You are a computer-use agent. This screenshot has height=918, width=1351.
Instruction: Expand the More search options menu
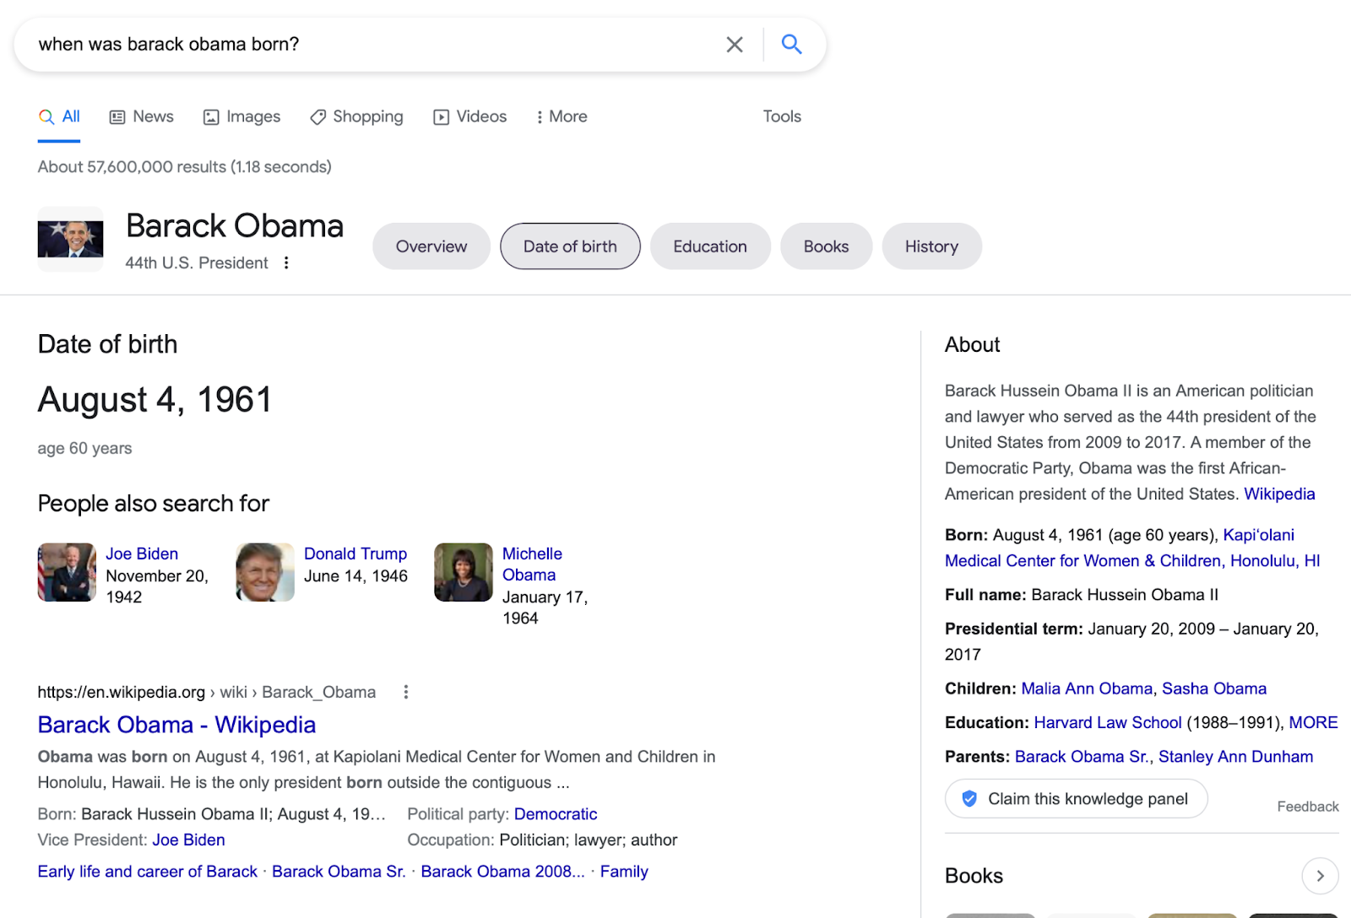pyautogui.click(x=562, y=116)
